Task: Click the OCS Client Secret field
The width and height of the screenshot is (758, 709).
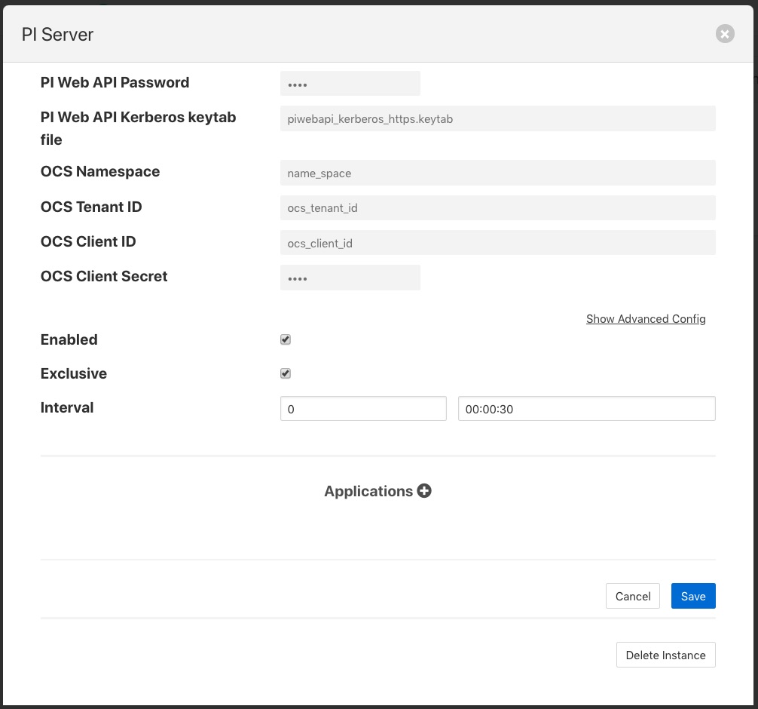Action: pos(350,278)
